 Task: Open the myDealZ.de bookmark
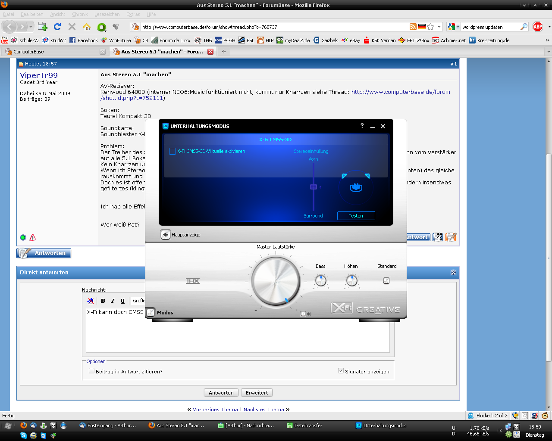point(293,40)
